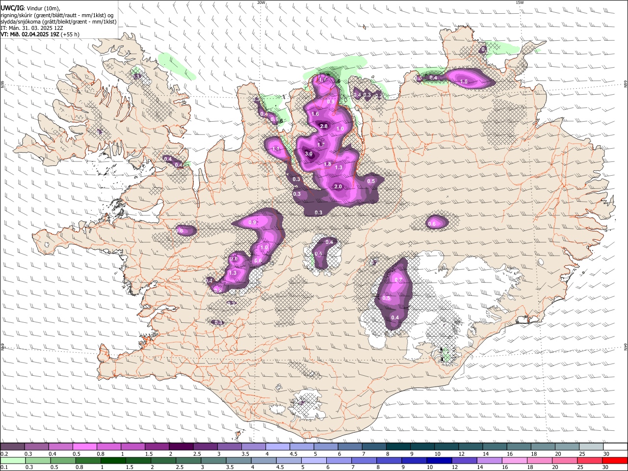Select the white 30 swatch in upper scale
The width and height of the screenshot is (628, 471).
(615, 447)
